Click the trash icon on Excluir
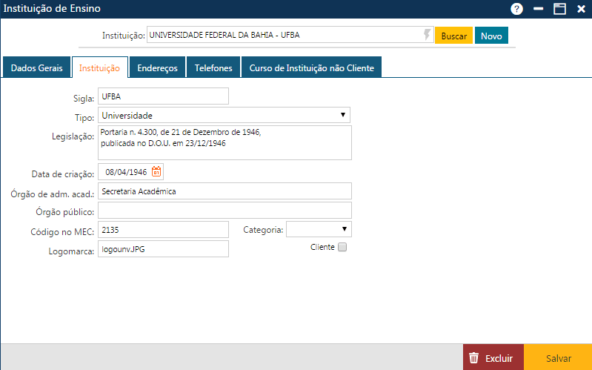 (x=474, y=357)
